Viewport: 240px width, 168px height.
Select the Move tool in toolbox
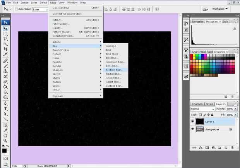5,29
